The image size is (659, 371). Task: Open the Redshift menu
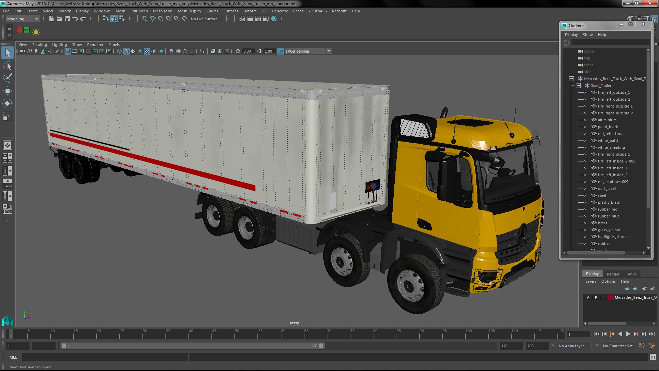(x=339, y=11)
